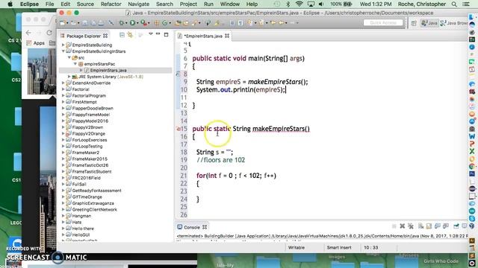The image size is (478, 268).
Task: Click Remove Launch X icon in Console
Action: 403,226
